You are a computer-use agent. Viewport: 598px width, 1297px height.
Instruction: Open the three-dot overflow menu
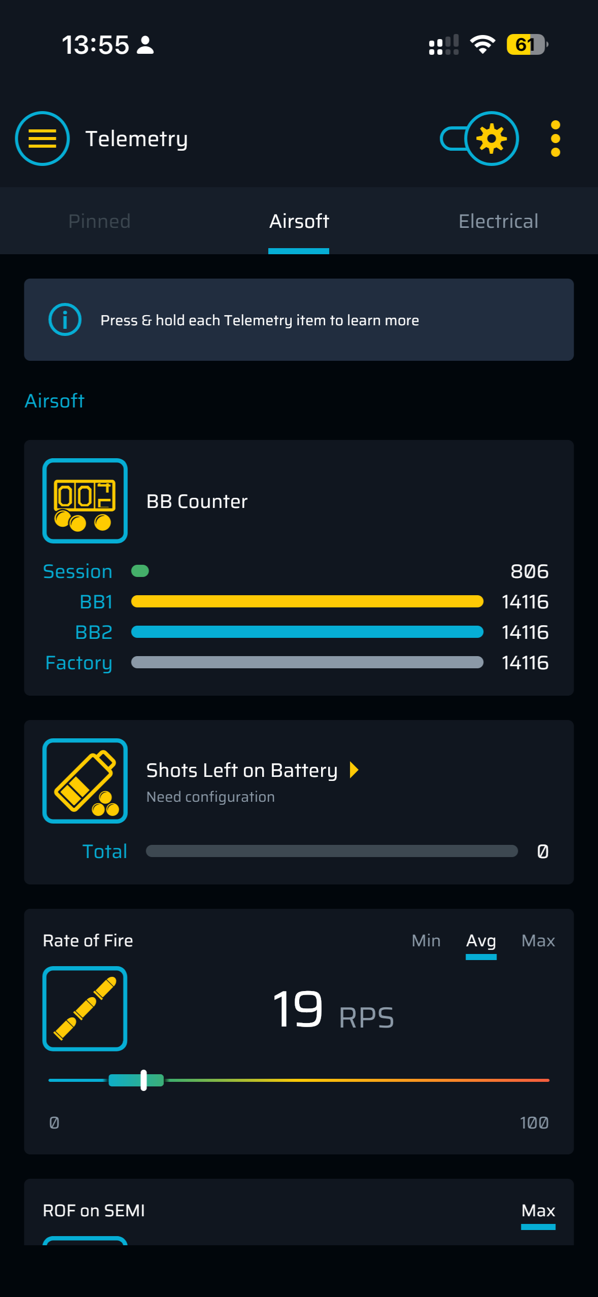555,139
